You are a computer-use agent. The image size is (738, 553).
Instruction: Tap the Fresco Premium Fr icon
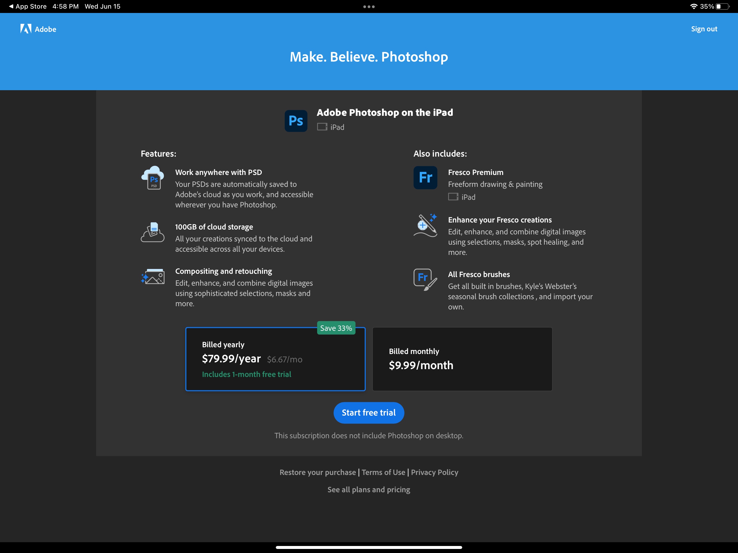point(425,177)
